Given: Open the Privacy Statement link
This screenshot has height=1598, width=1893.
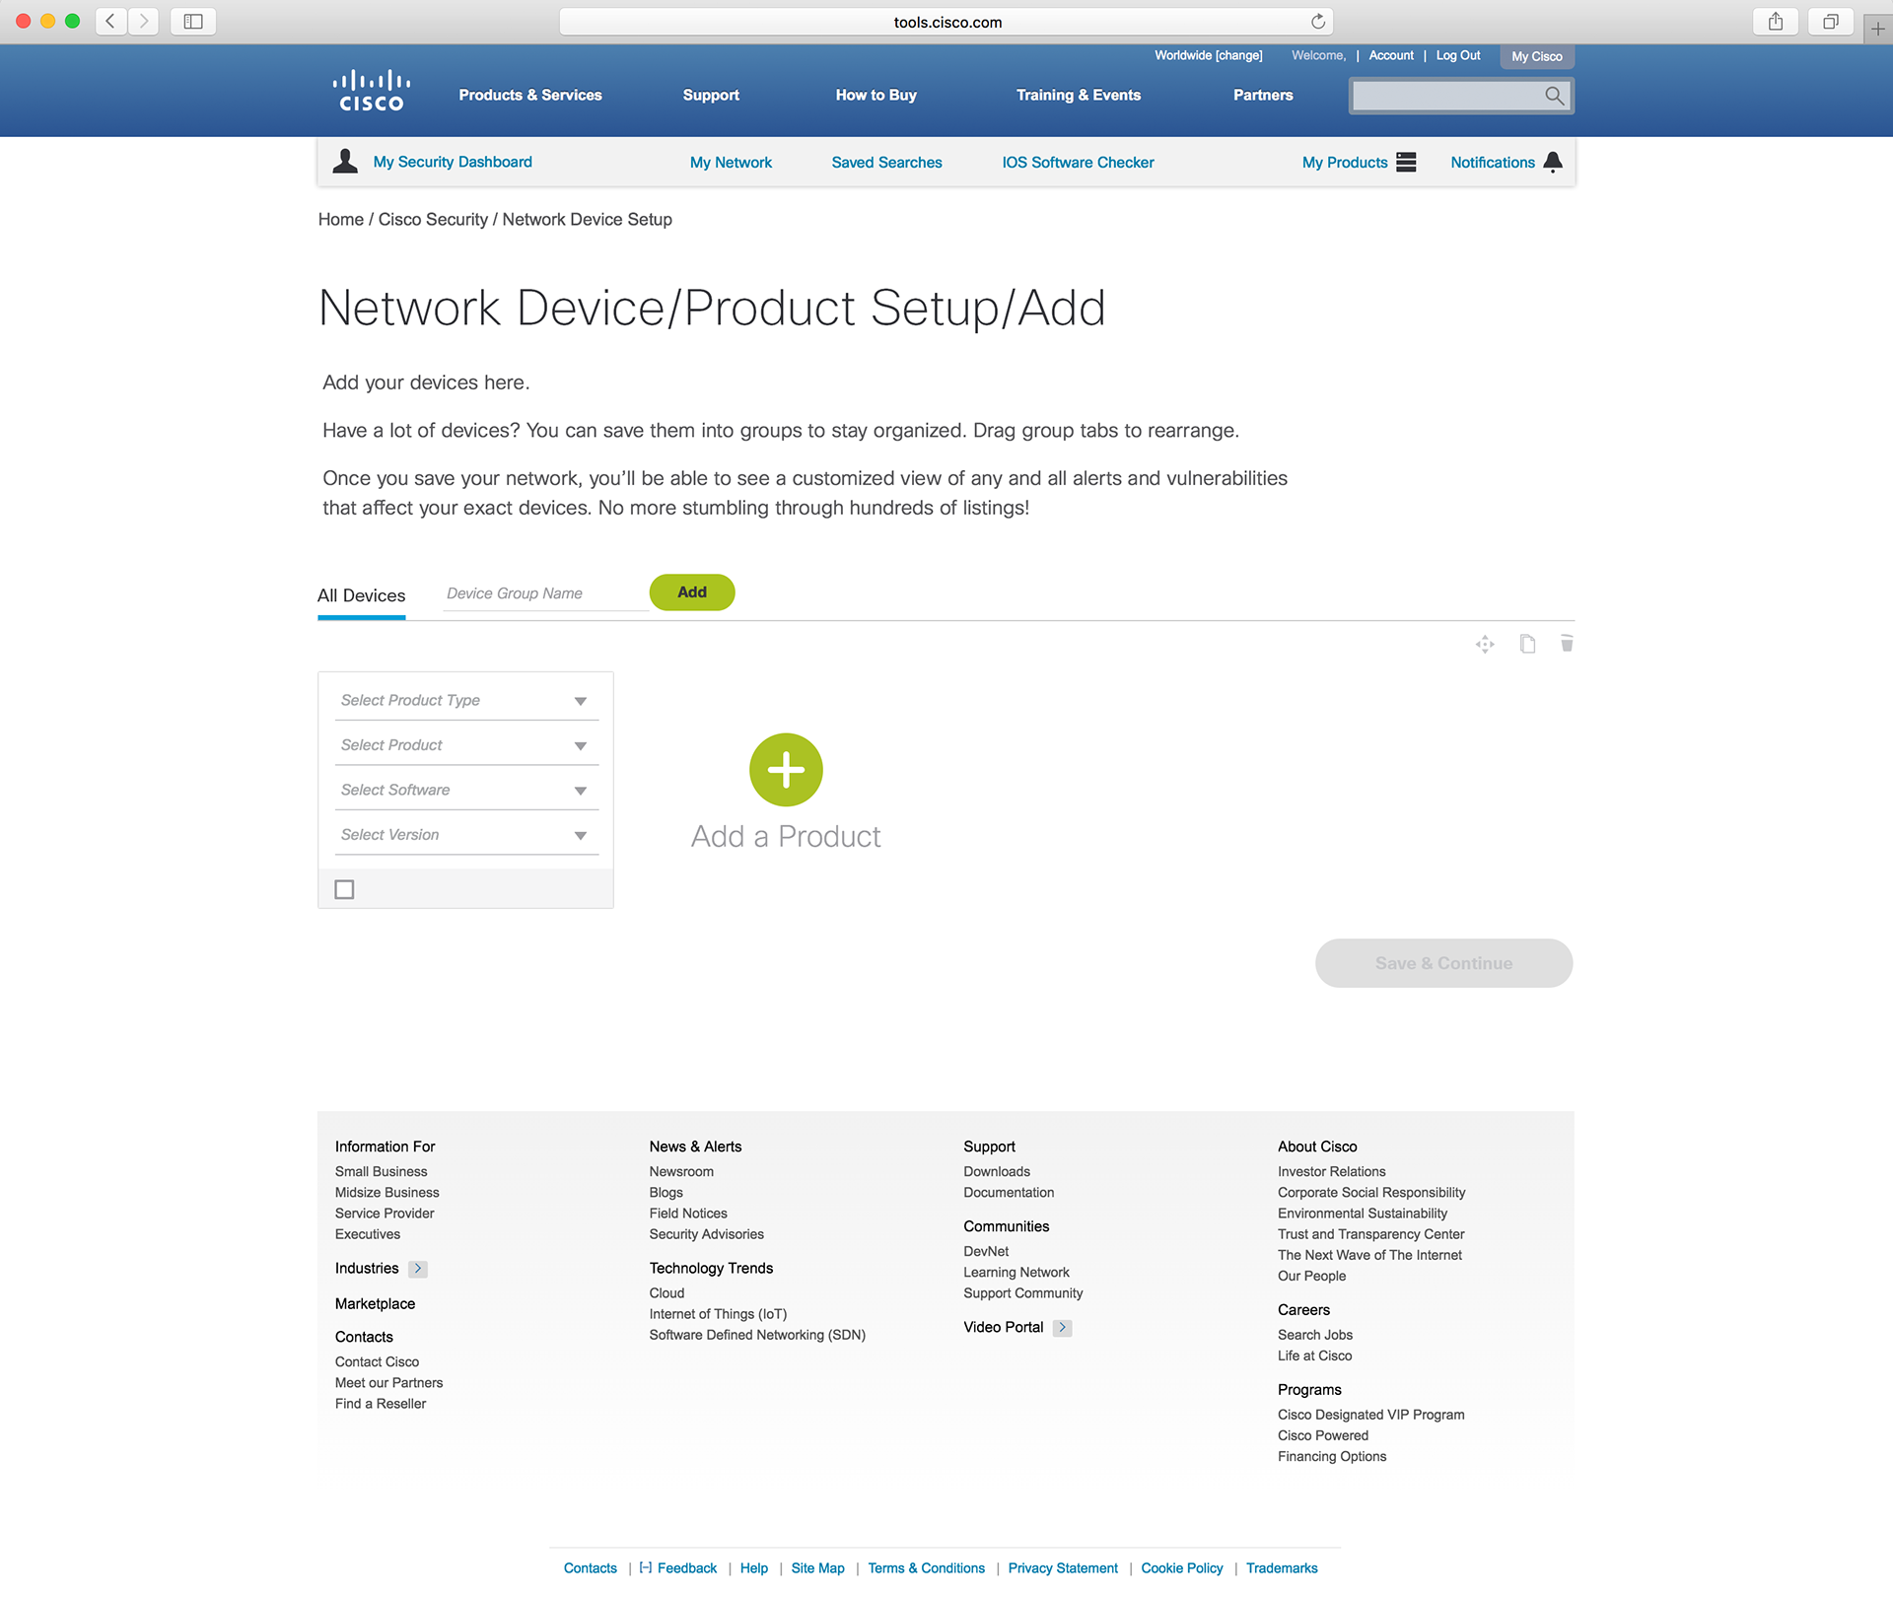Looking at the screenshot, I should (x=1063, y=1568).
